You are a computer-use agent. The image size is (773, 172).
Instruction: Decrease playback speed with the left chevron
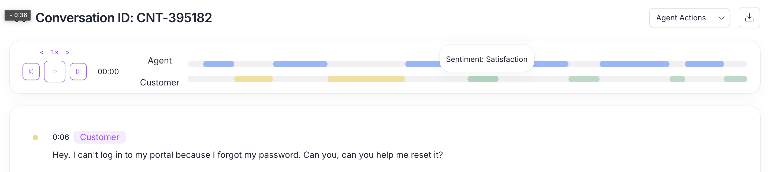42,52
